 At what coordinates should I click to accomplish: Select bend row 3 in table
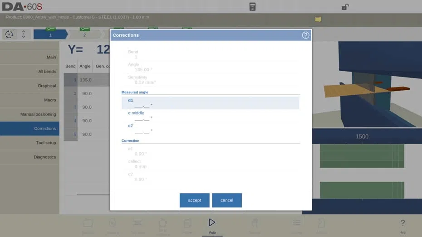pyautogui.click(x=87, y=107)
